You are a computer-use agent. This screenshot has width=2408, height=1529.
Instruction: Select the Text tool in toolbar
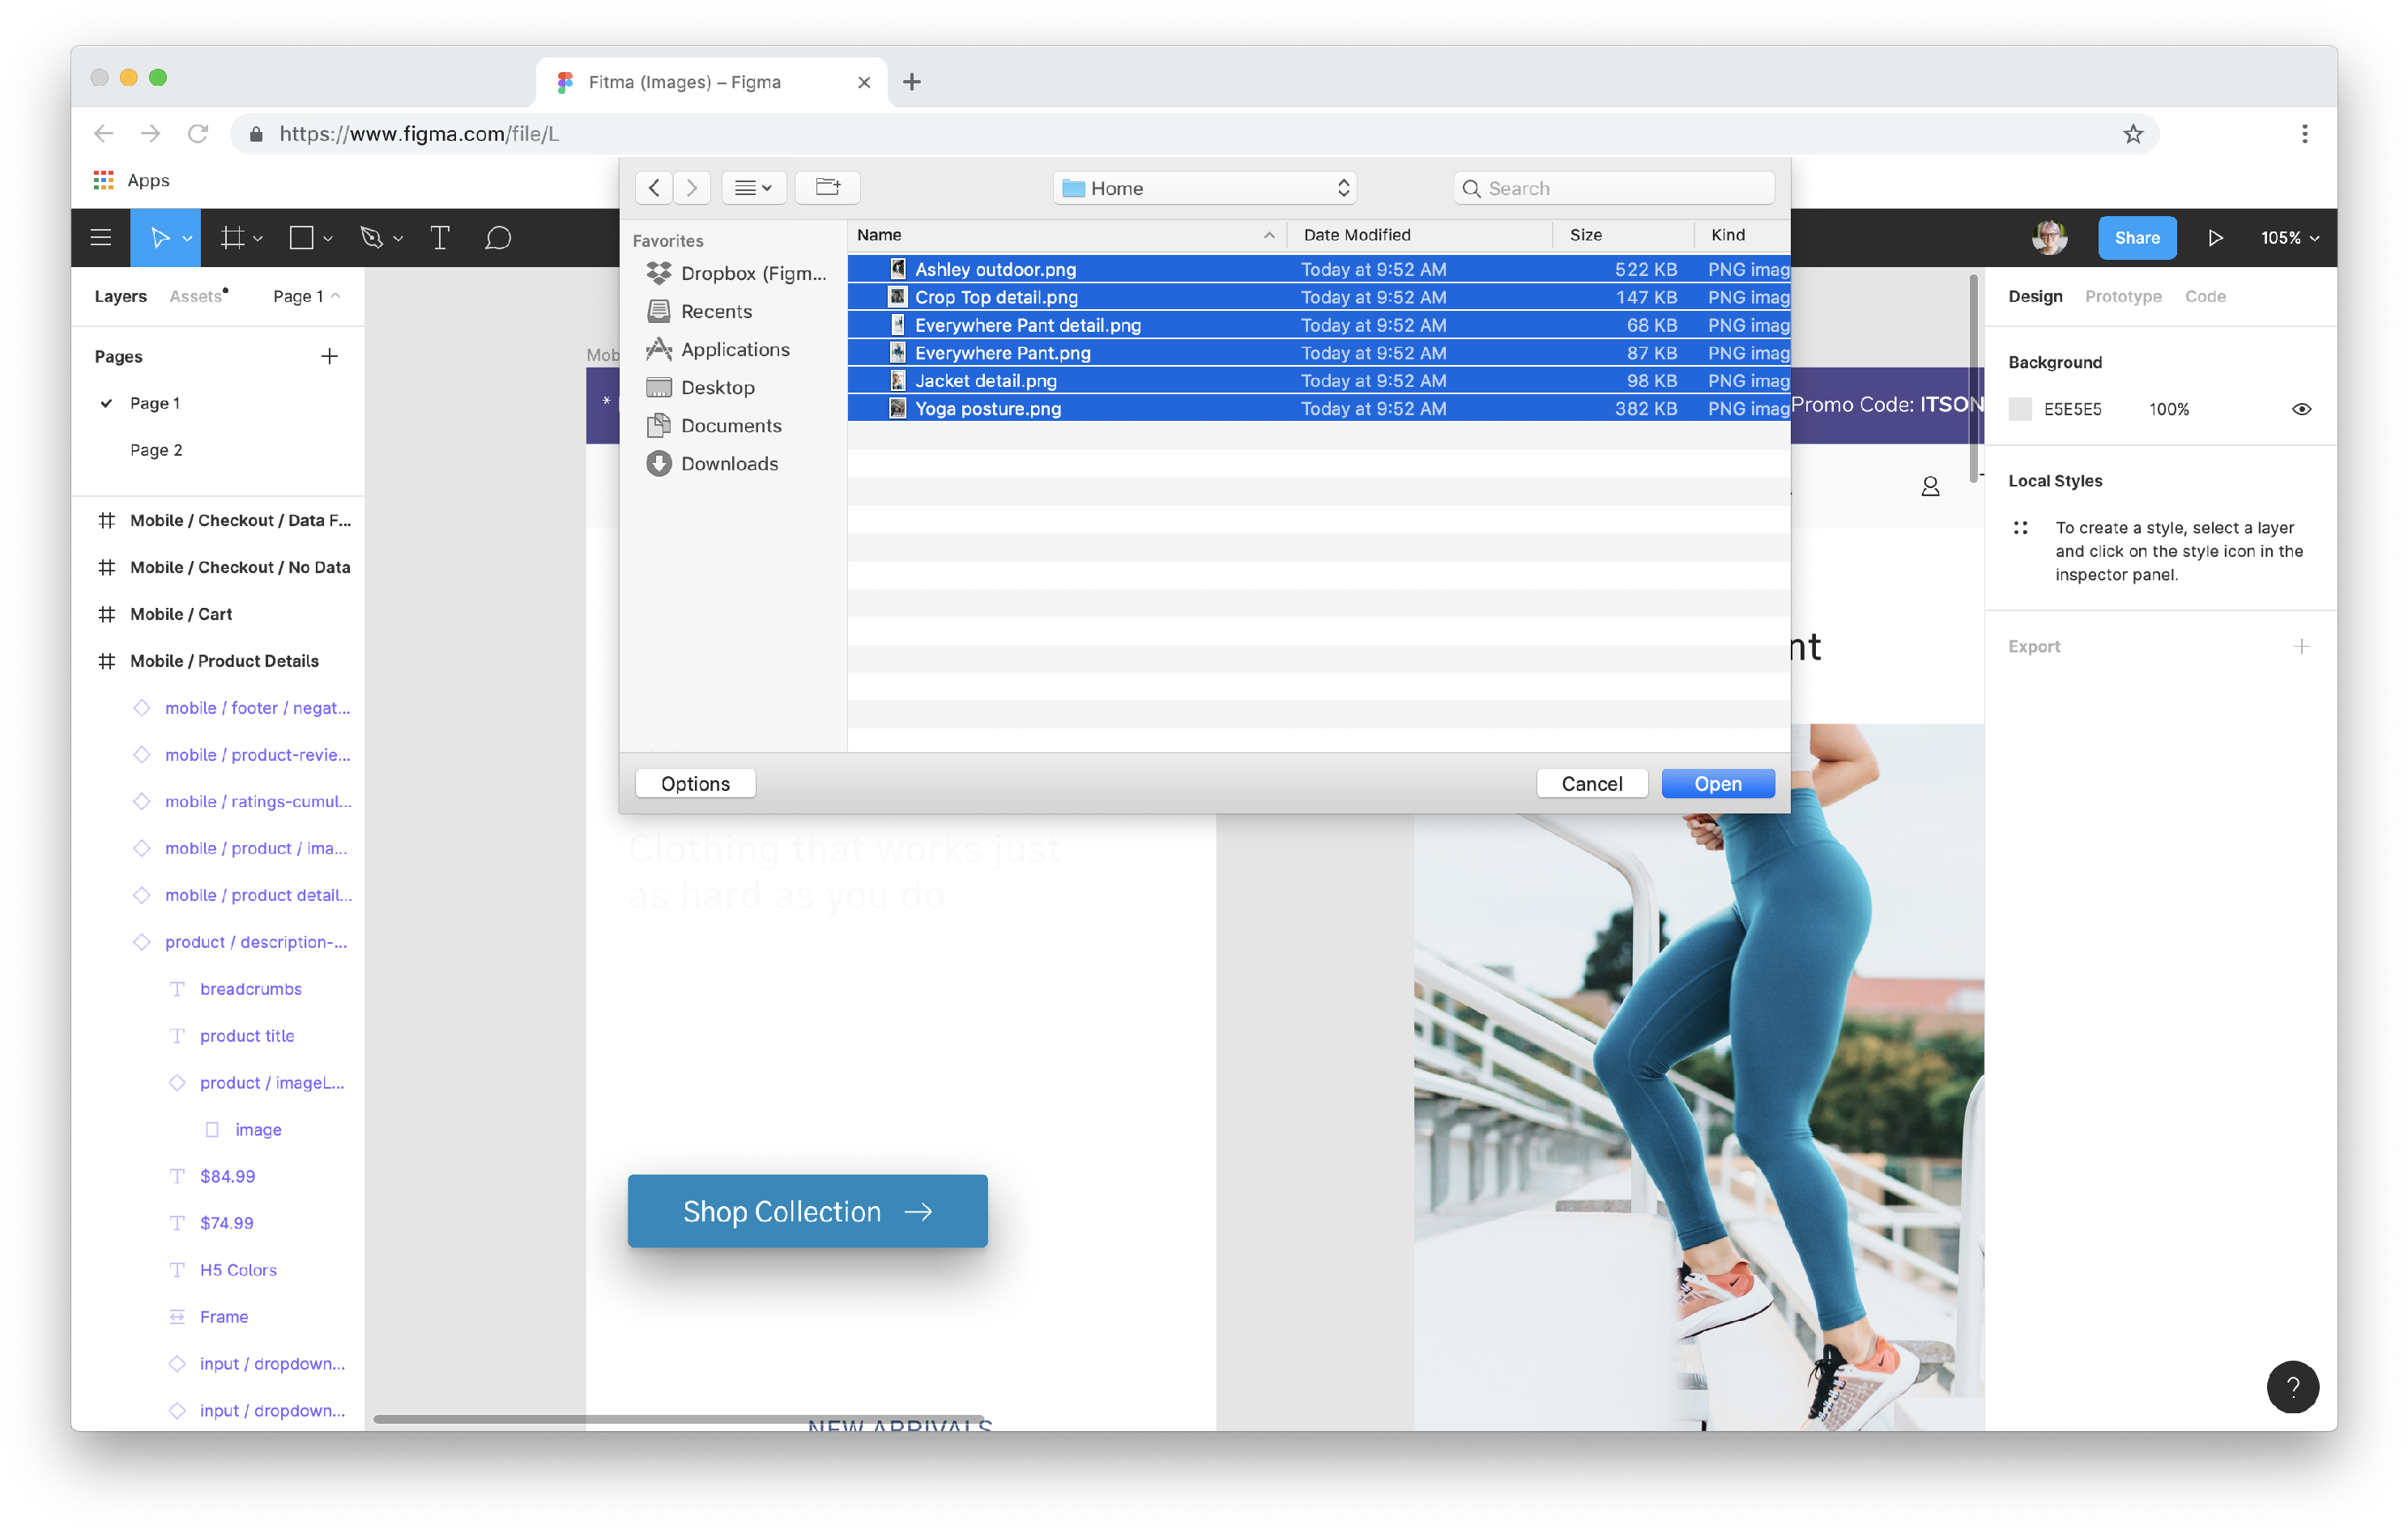pyautogui.click(x=440, y=238)
